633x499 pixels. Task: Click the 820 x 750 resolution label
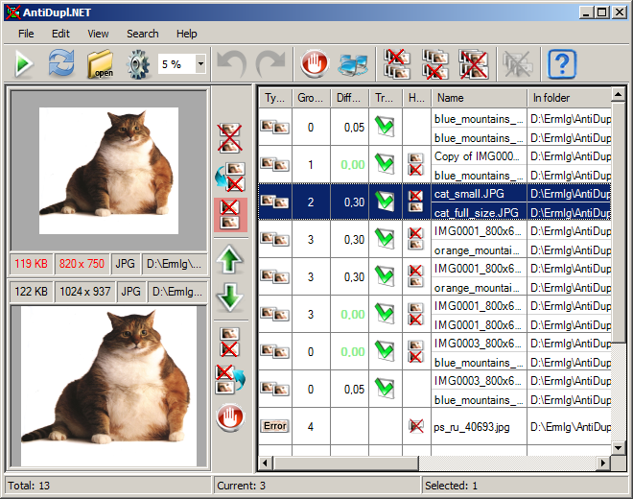click(82, 264)
